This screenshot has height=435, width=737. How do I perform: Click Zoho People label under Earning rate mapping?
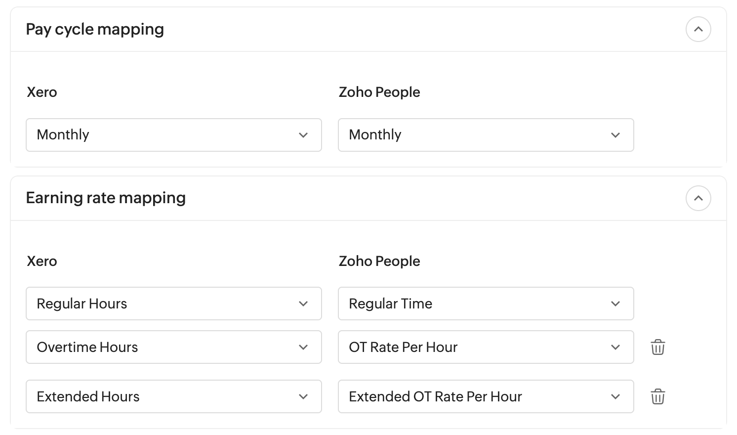[379, 261]
